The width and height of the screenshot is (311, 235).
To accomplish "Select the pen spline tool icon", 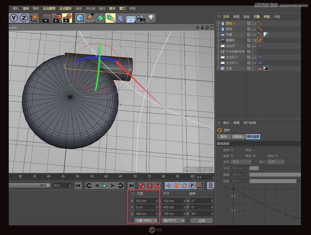I will click(90, 18).
